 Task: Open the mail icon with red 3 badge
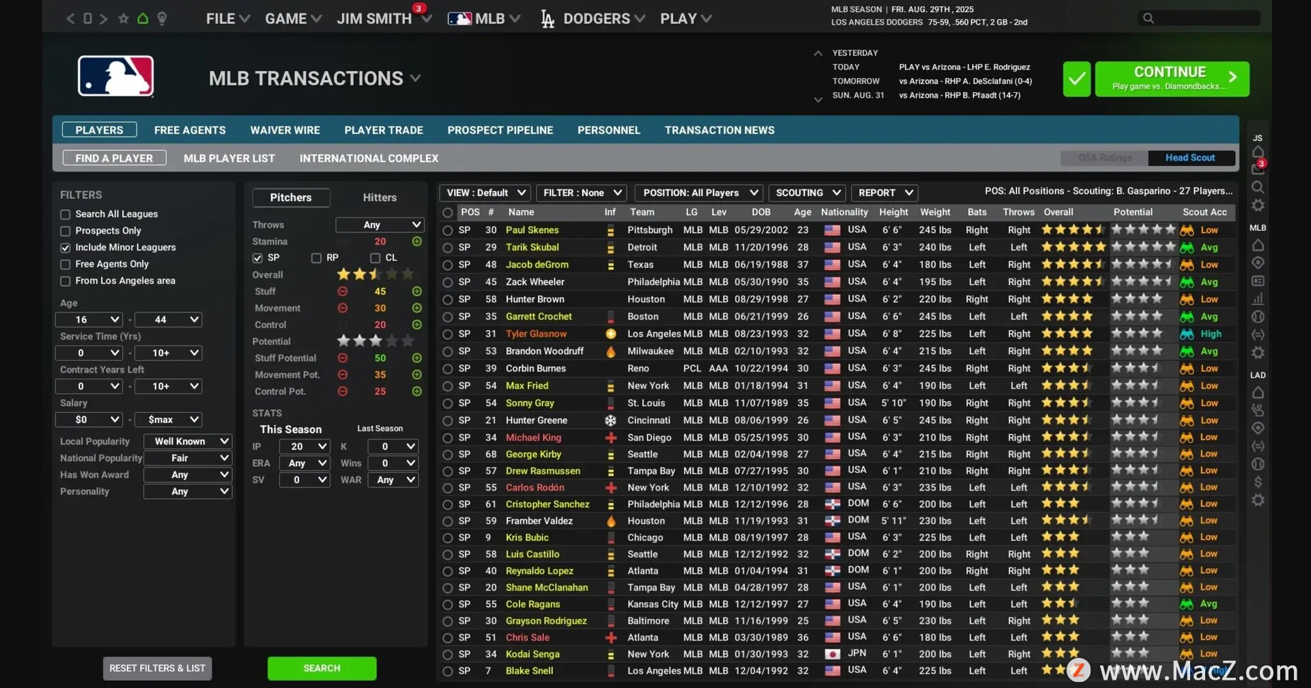(1258, 168)
